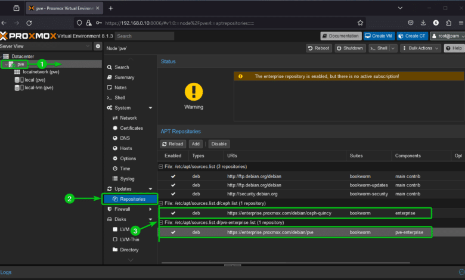Open Pocket save icon in toolbar
The image size is (465, 280).
[x=411, y=23]
